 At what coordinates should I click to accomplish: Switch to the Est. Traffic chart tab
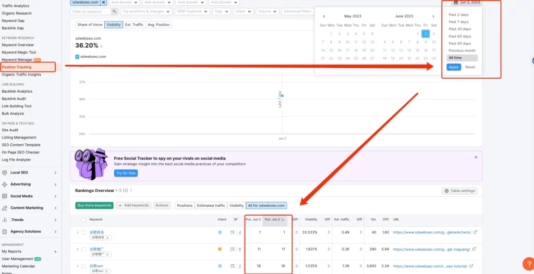134,25
